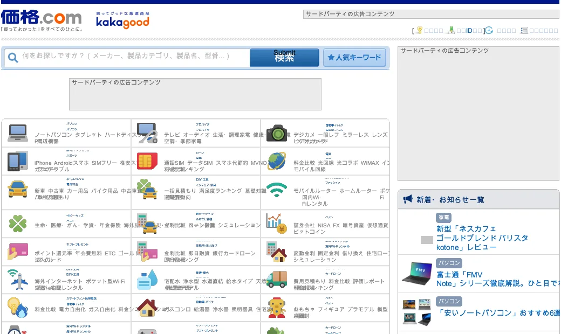Open ノートパソコン タブレット ハードディスク links row
This screenshot has height=334, width=561.
[87, 135]
